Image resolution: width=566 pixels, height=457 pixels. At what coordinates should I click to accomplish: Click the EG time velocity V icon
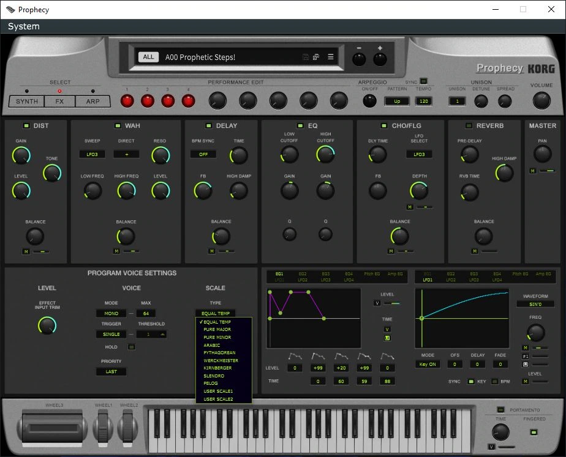(x=387, y=329)
